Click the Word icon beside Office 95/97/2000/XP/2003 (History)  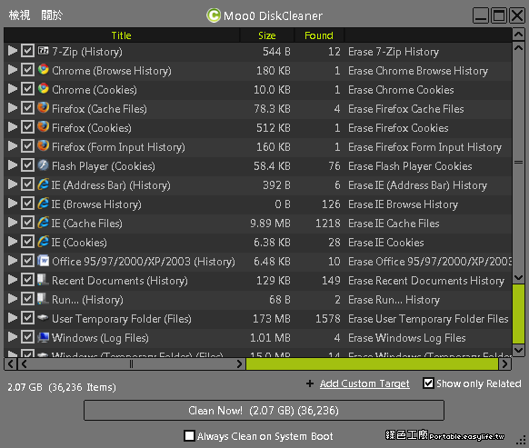coord(43,261)
